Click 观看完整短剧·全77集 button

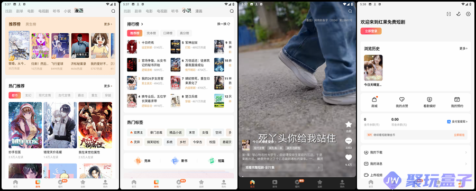tap(282, 167)
